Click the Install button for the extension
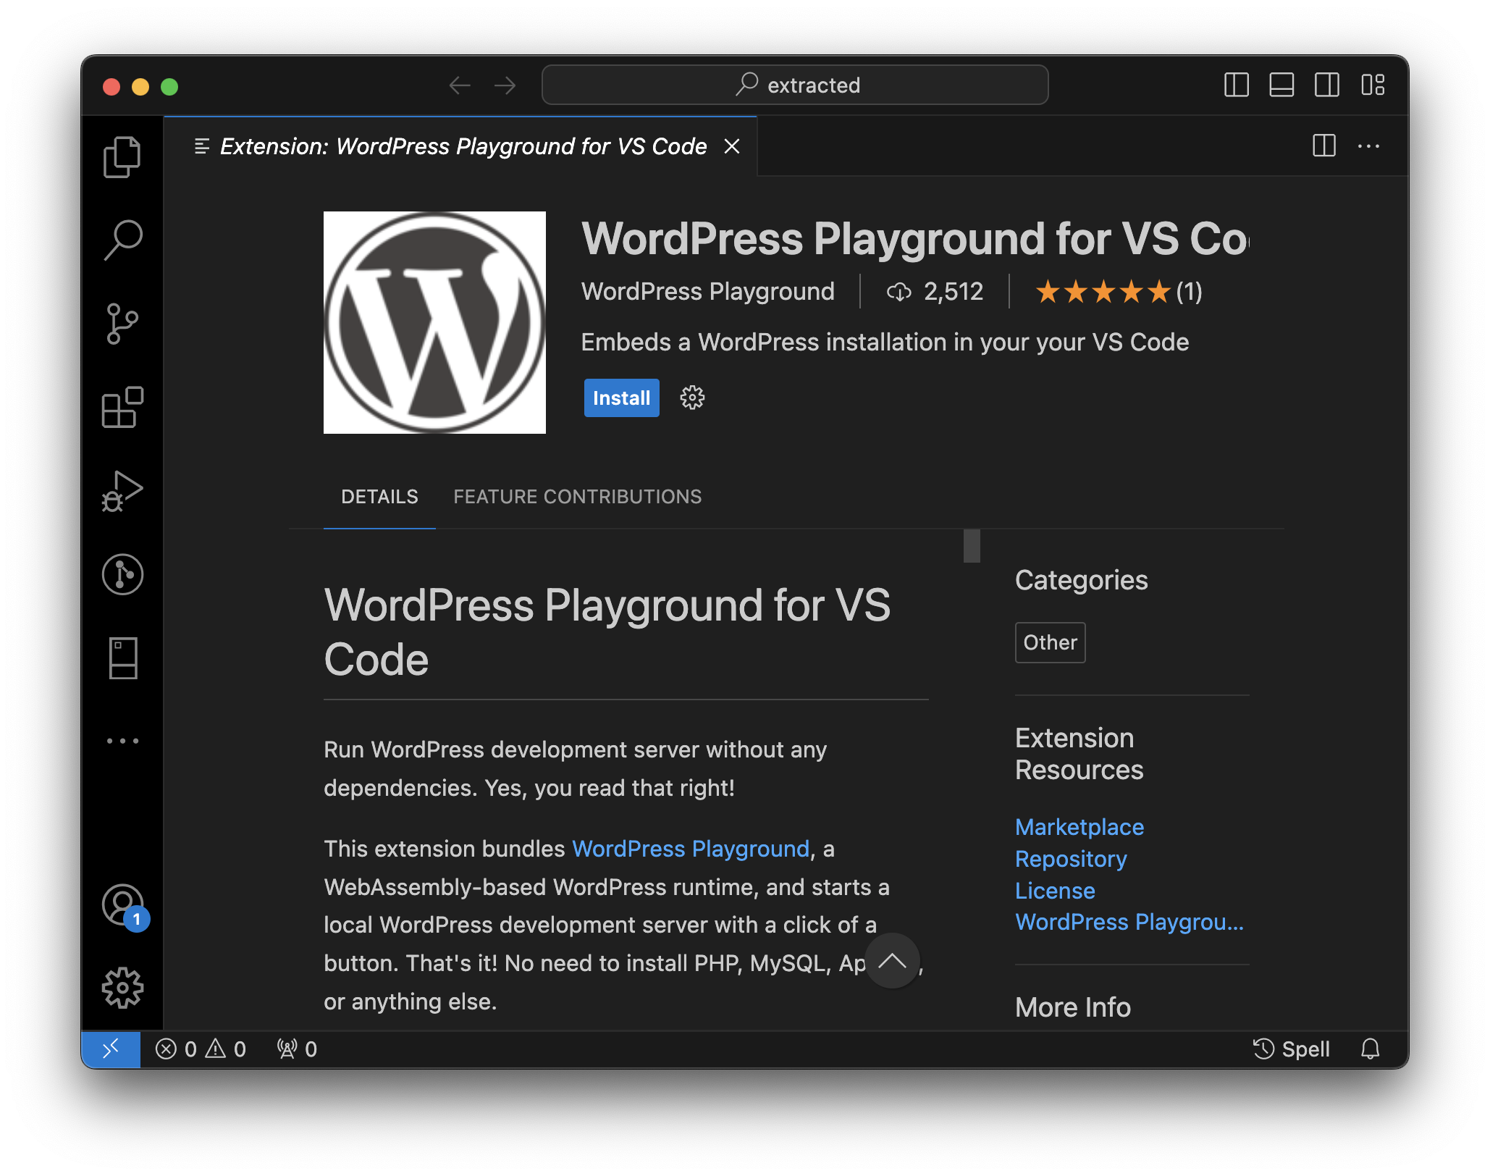The height and width of the screenshot is (1176, 1490). 620,398
